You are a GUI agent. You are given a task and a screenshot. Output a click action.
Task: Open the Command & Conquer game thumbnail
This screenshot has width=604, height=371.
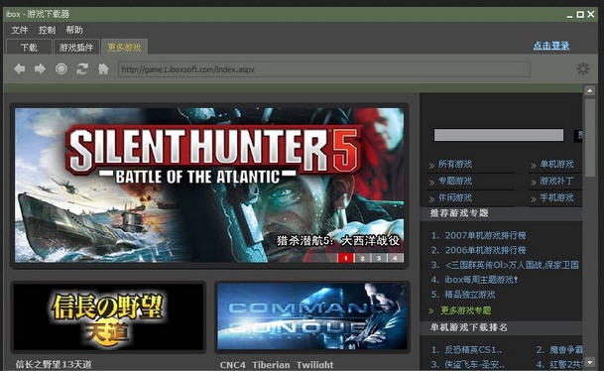pos(312,316)
